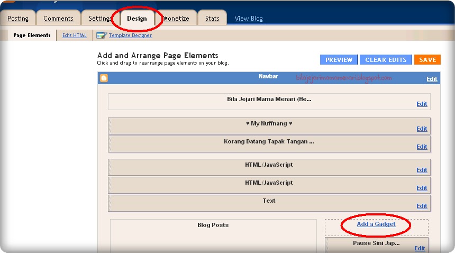The image size is (455, 253).
Task: Click the Pause Sini Jap gadget title
Action: click(376, 243)
